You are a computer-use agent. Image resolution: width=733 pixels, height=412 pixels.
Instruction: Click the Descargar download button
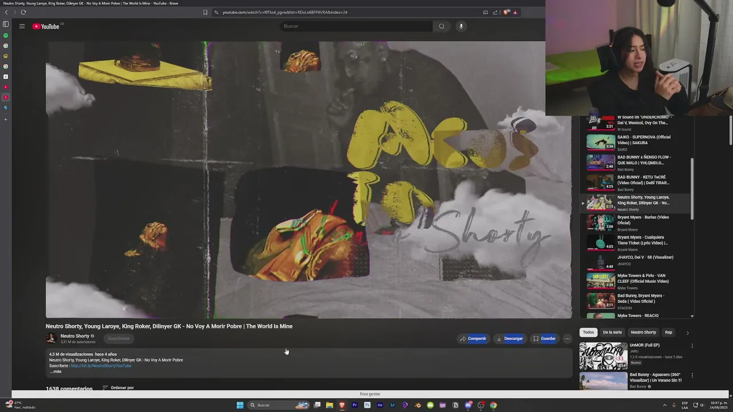(x=510, y=339)
